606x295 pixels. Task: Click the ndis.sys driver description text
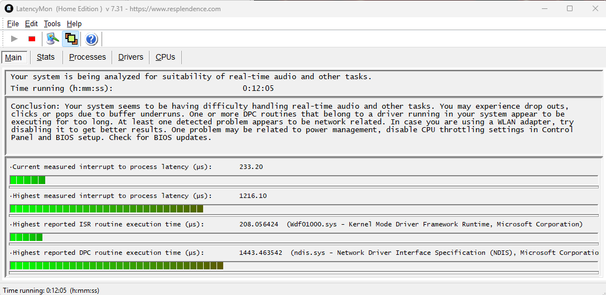point(444,253)
